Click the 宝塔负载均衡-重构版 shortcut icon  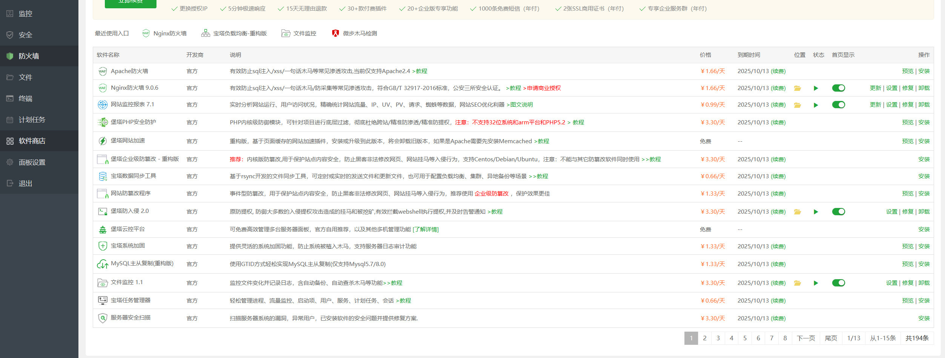pos(206,34)
